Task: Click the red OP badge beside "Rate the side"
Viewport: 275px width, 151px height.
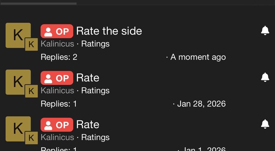Action: pyautogui.click(x=57, y=31)
